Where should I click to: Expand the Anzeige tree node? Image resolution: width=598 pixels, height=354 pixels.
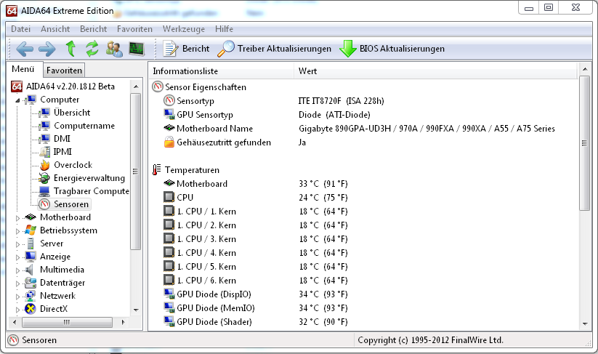pos(17,257)
